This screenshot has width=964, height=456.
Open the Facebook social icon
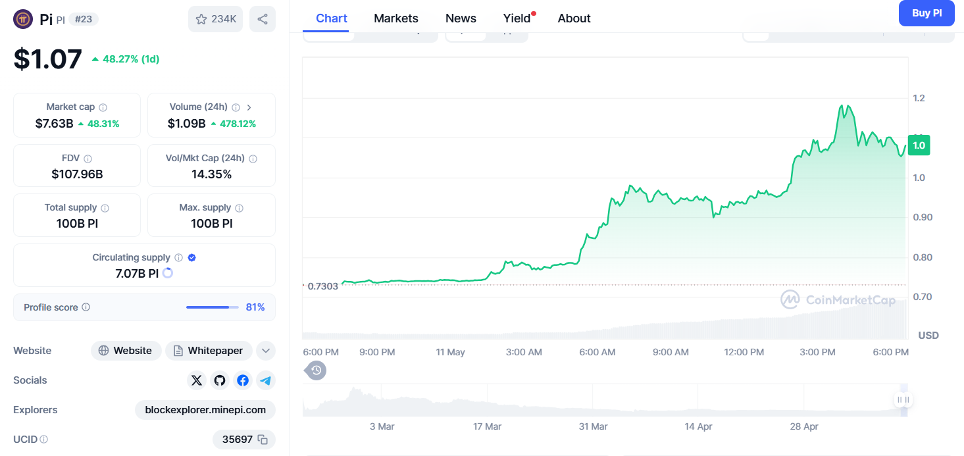243,380
